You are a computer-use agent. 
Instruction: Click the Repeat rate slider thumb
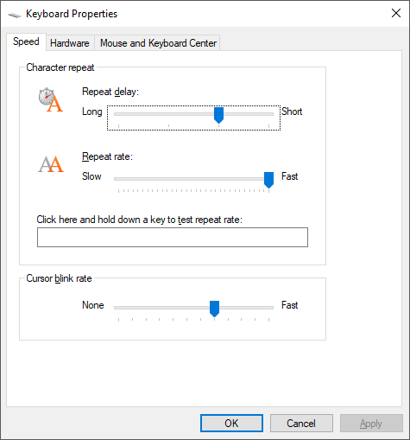[x=268, y=180]
